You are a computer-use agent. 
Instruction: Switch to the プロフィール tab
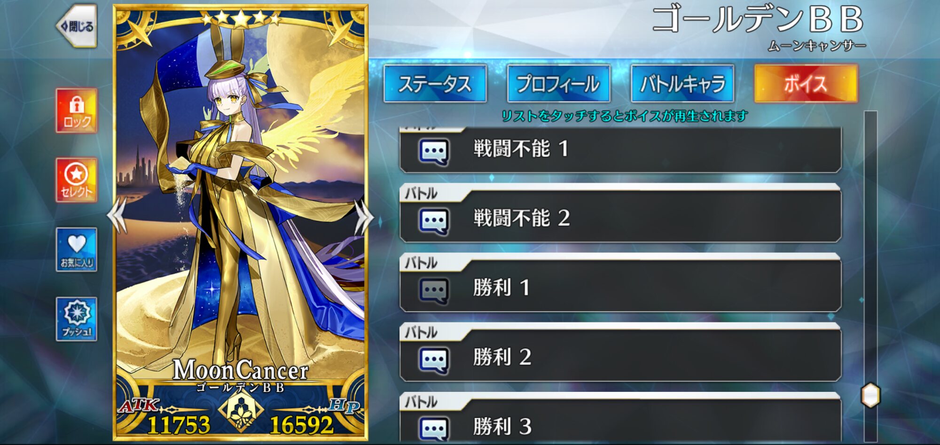(x=558, y=84)
